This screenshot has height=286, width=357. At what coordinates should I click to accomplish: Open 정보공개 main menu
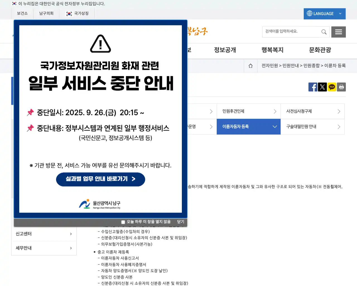(x=225, y=50)
